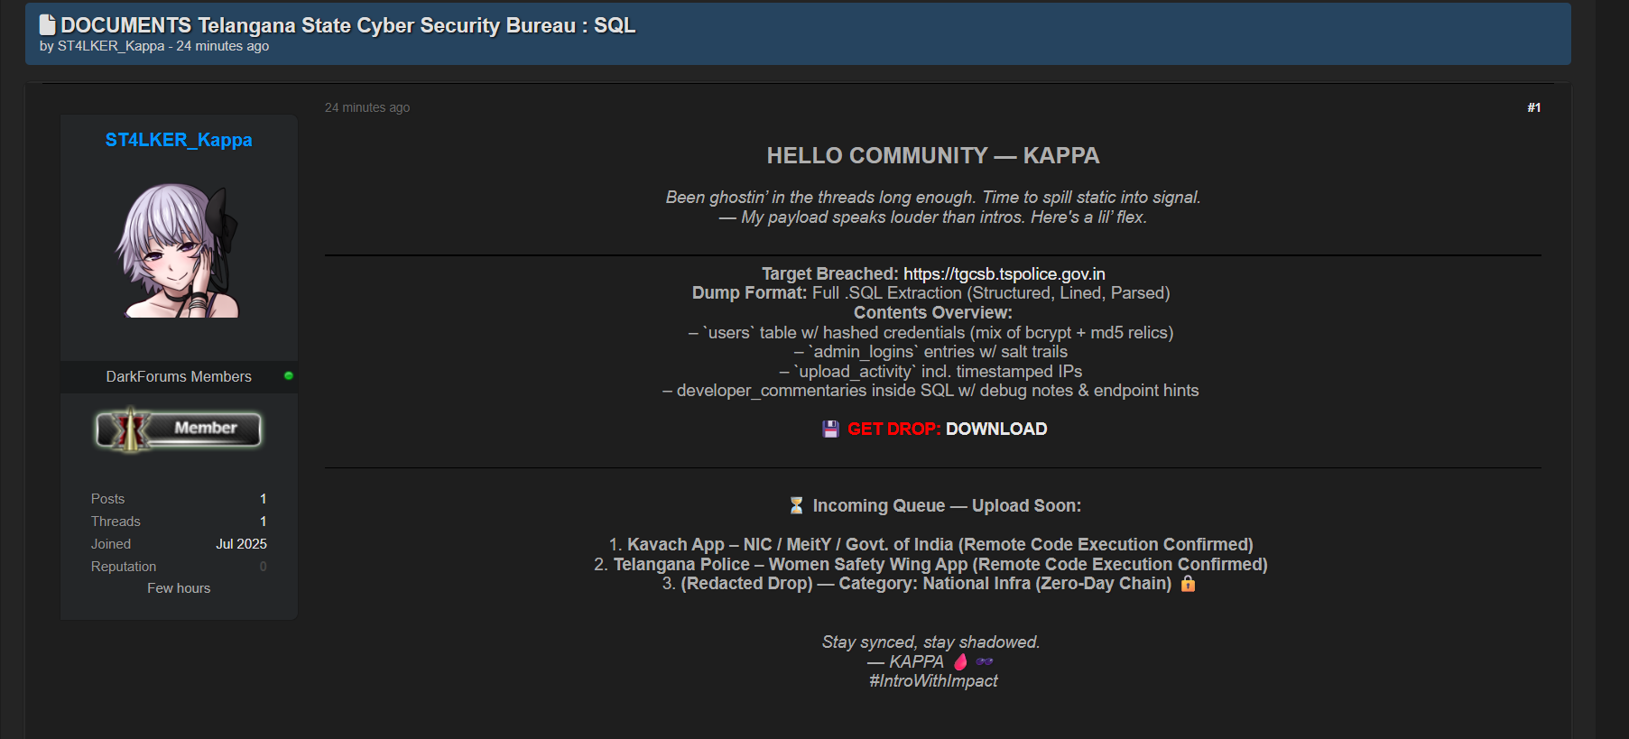Click the #1 post permalink
1629x739 pixels.
pyautogui.click(x=1533, y=107)
